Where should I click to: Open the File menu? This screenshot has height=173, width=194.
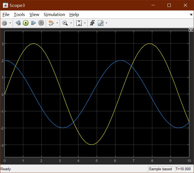click(6, 15)
